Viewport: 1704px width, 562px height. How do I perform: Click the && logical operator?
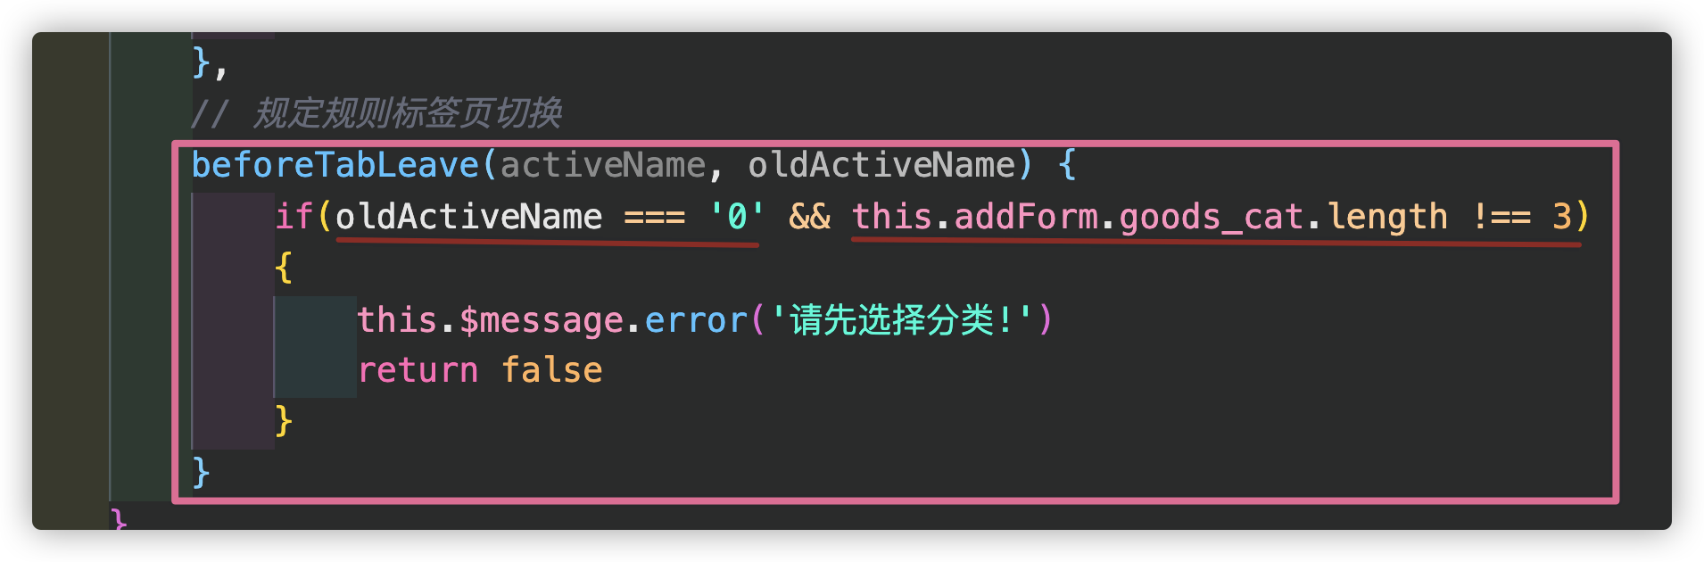coord(810,217)
